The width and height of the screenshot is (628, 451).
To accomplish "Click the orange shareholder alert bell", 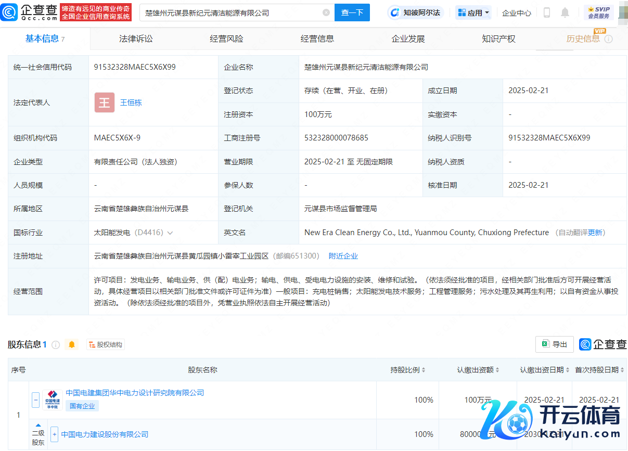I will pos(72,344).
